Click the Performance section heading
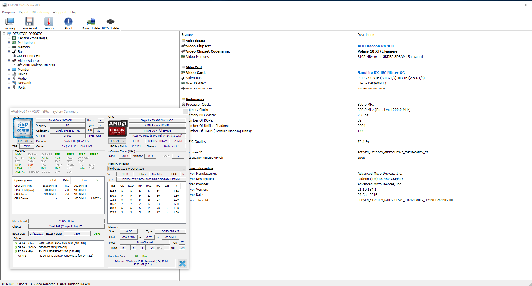 [x=195, y=99]
